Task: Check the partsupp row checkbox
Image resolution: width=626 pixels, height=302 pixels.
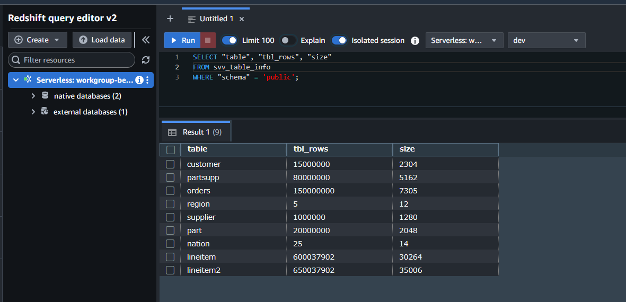Action: (170, 177)
